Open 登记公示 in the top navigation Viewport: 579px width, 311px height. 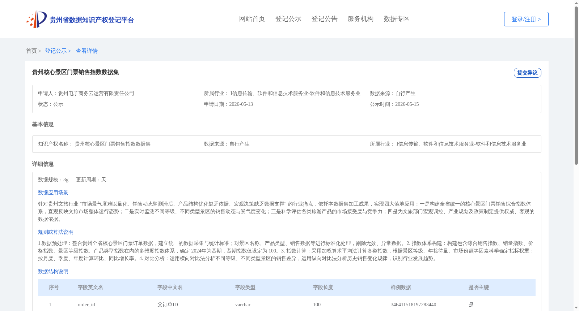click(x=288, y=19)
